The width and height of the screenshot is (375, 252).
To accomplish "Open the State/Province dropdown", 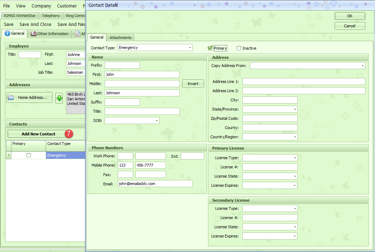I will 295,110.
